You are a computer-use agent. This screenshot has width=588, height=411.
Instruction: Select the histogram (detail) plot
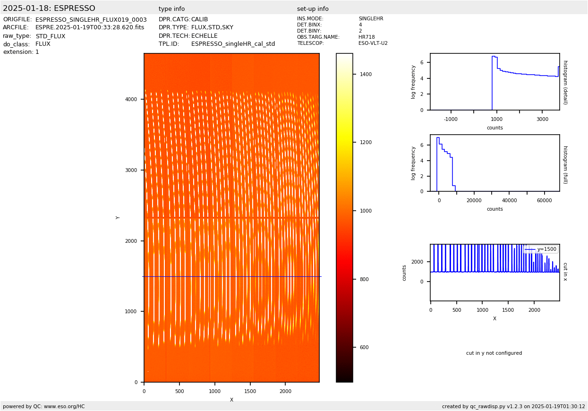click(x=494, y=82)
